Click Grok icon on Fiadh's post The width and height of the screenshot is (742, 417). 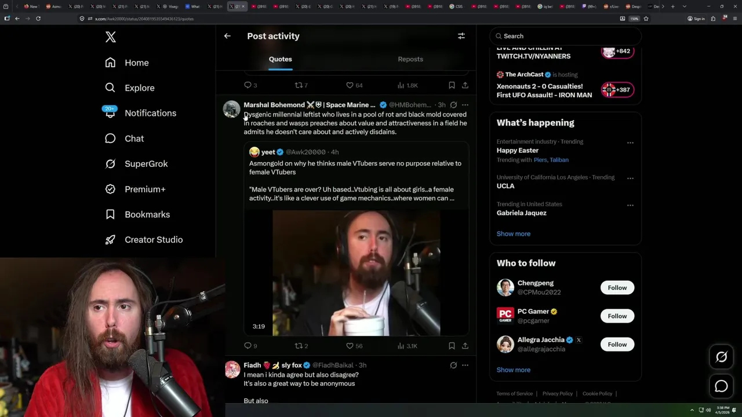tap(453, 365)
